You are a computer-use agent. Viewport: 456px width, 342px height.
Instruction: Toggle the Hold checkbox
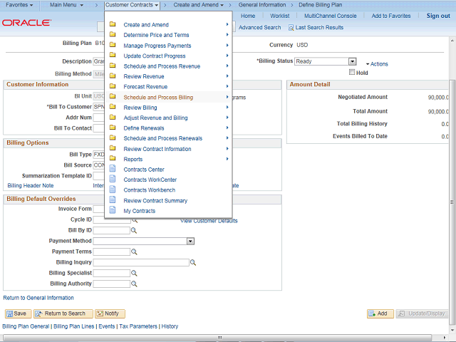(351, 73)
